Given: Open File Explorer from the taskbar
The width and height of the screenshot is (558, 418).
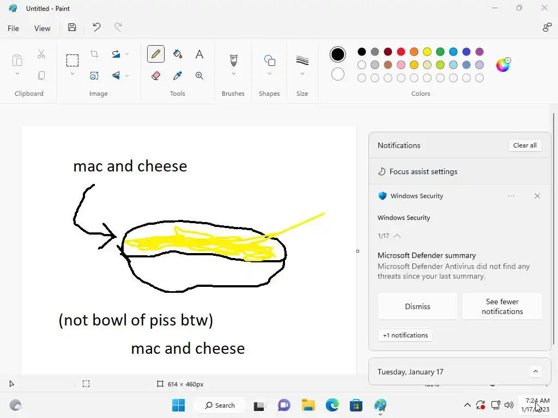Looking at the screenshot, I should coord(308,405).
